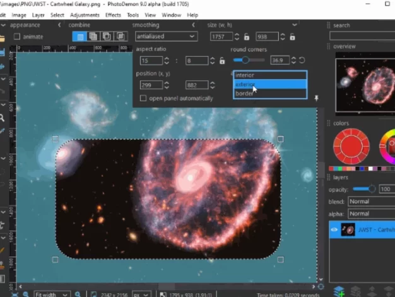Click the move layer down arrow icon

coord(388,291)
